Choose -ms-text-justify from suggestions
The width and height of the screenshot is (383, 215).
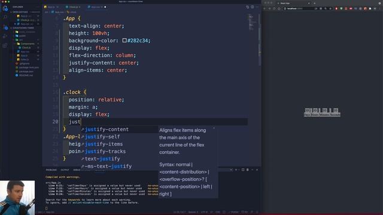120,166
